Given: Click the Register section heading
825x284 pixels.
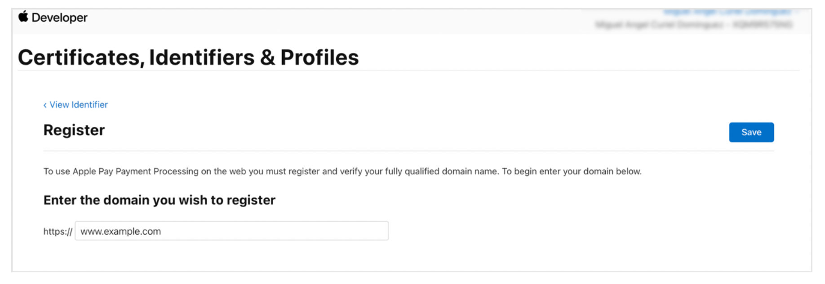Looking at the screenshot, I should (74, 130).
